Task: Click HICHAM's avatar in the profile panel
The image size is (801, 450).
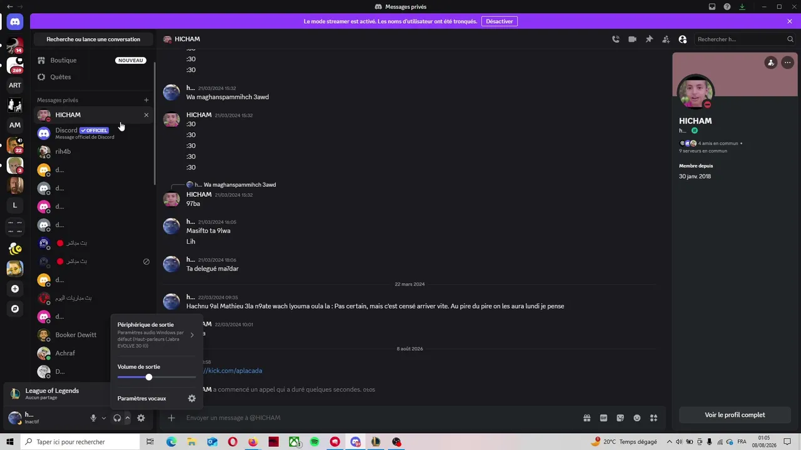Action: [695, 93]
